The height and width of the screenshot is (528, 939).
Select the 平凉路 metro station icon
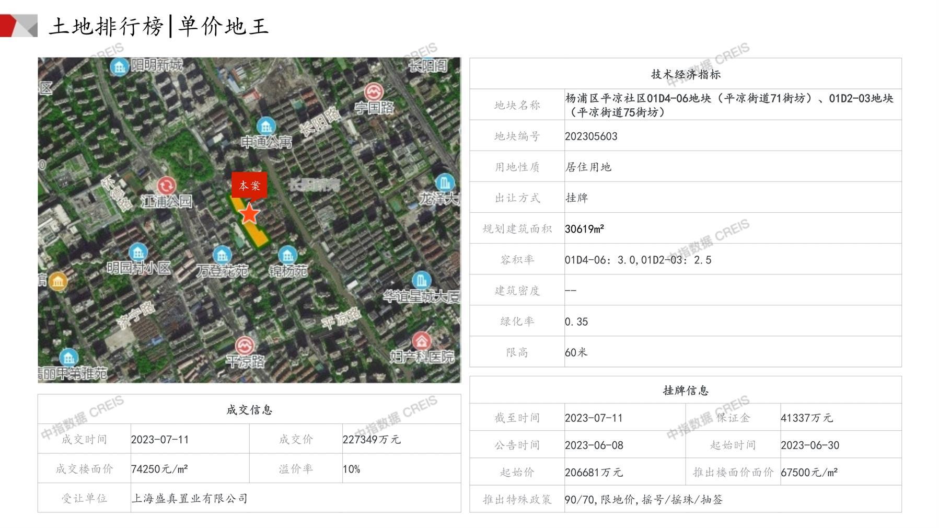[245, 346]
